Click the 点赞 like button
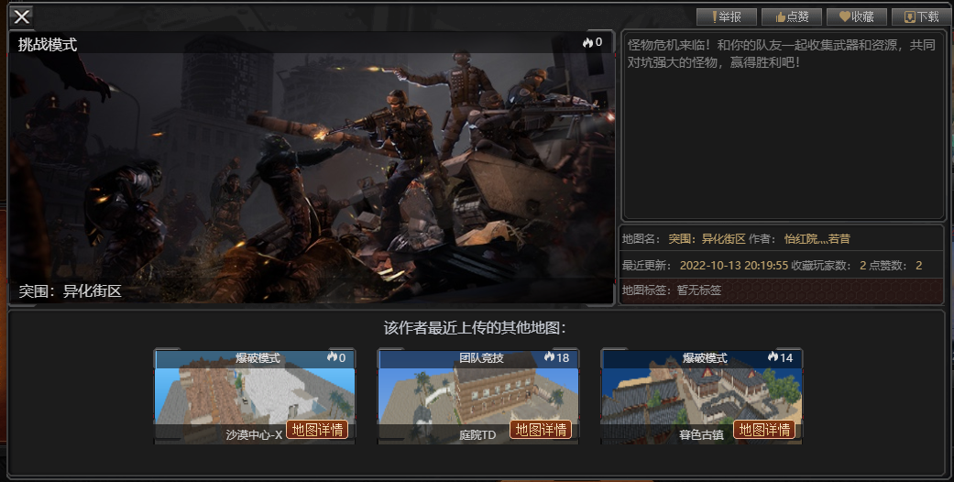 coord(792,17)
